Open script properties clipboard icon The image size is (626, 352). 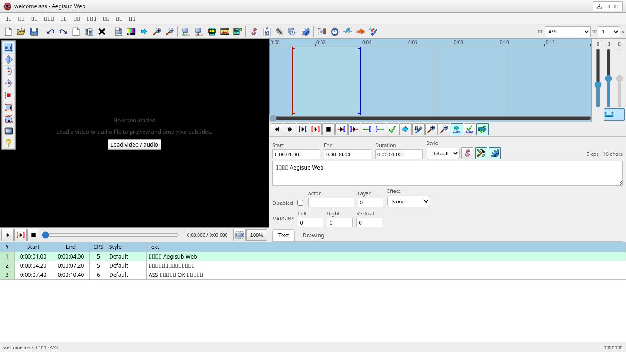tap(266, 32)
